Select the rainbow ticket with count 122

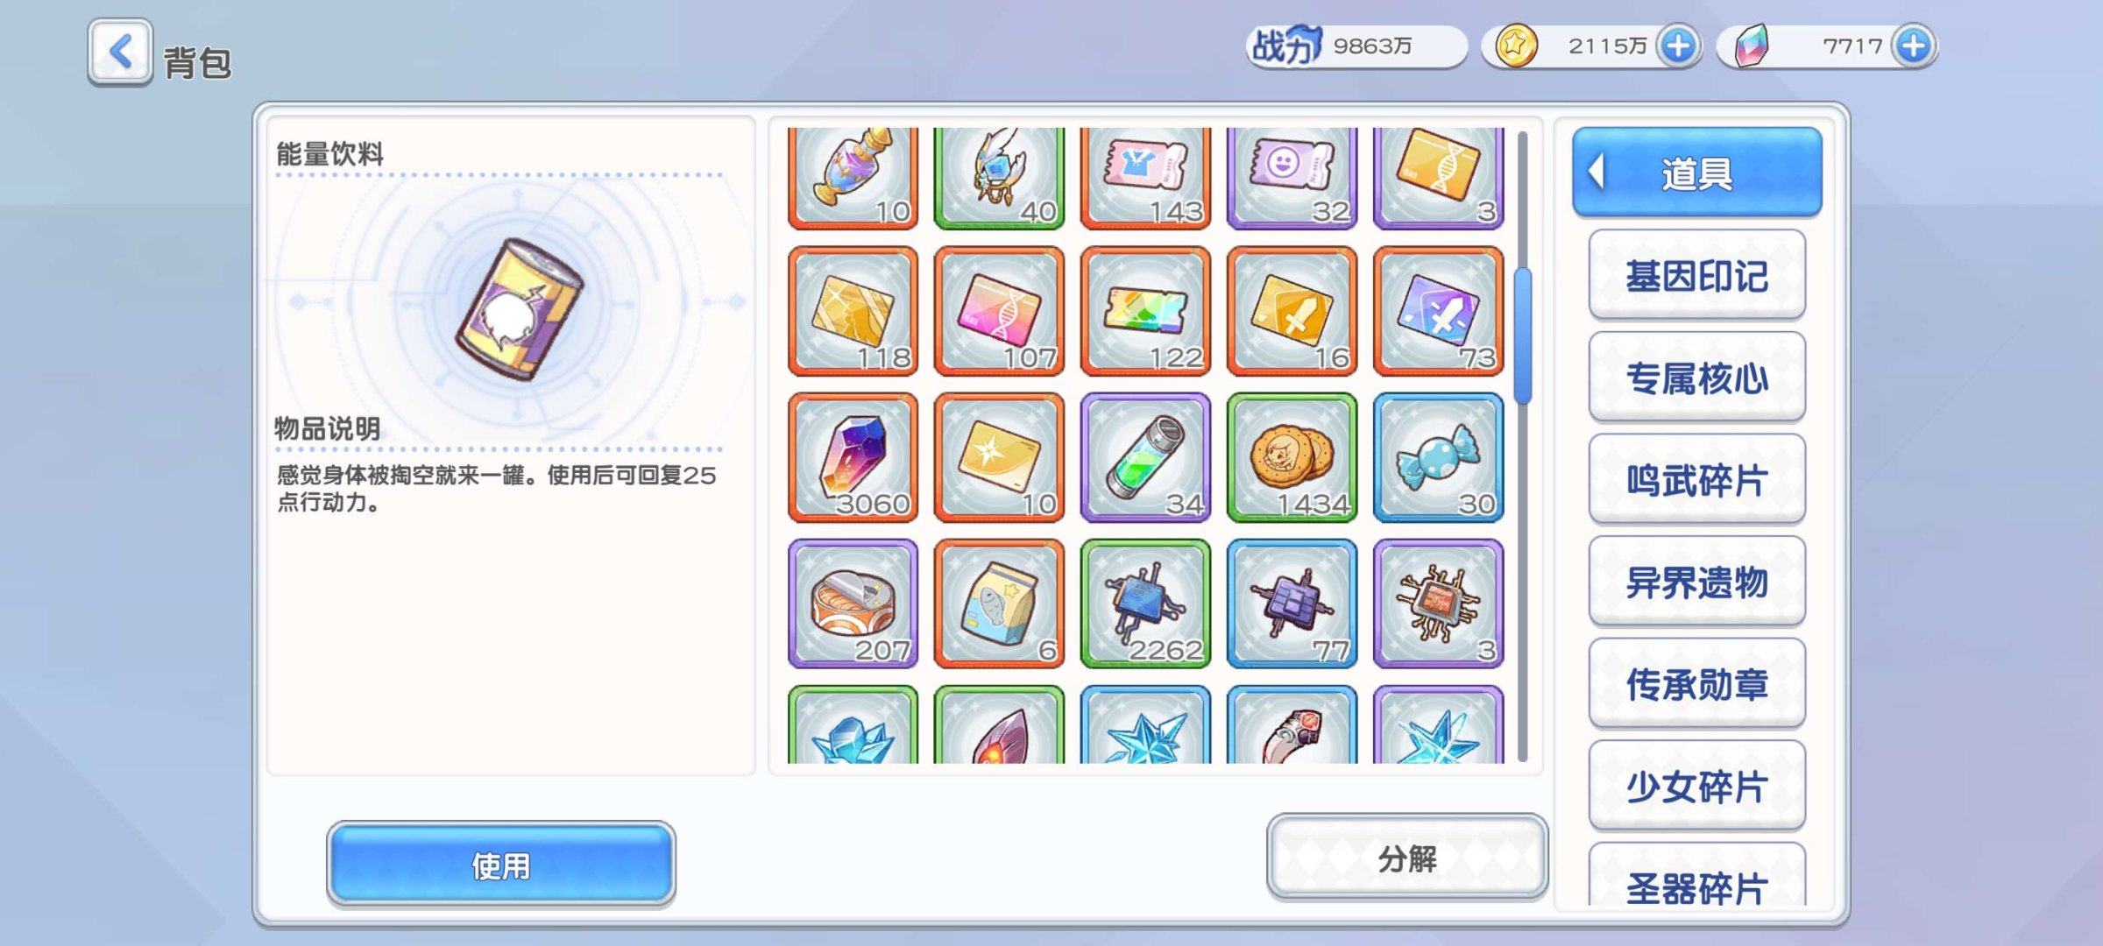pos(1146,311)
